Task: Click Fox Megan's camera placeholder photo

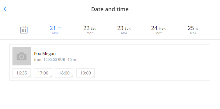Action: tap(22, 56)
